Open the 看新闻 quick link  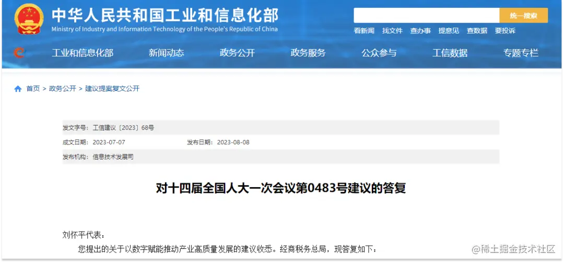pyautogui.click(x=364, y=31)
